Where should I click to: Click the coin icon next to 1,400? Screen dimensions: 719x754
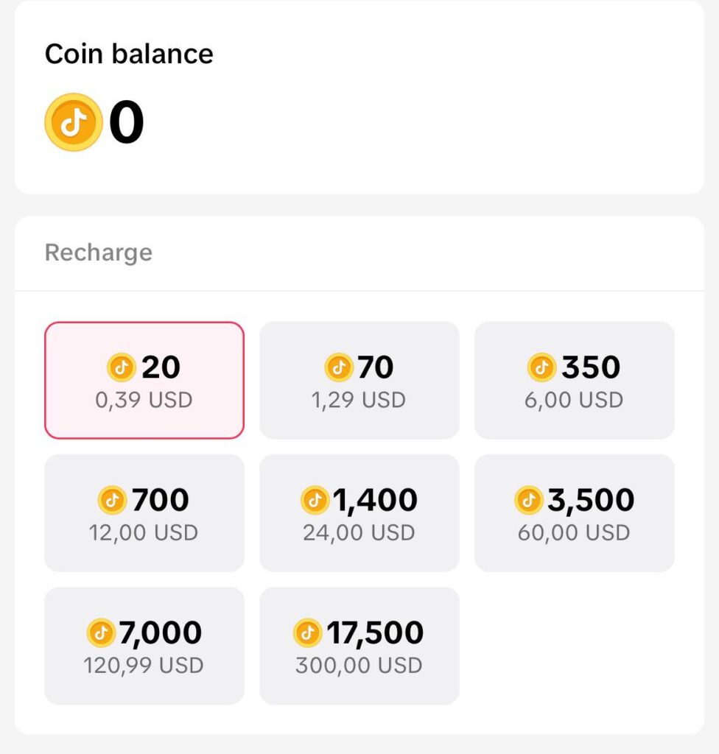[x=315, y=500]
